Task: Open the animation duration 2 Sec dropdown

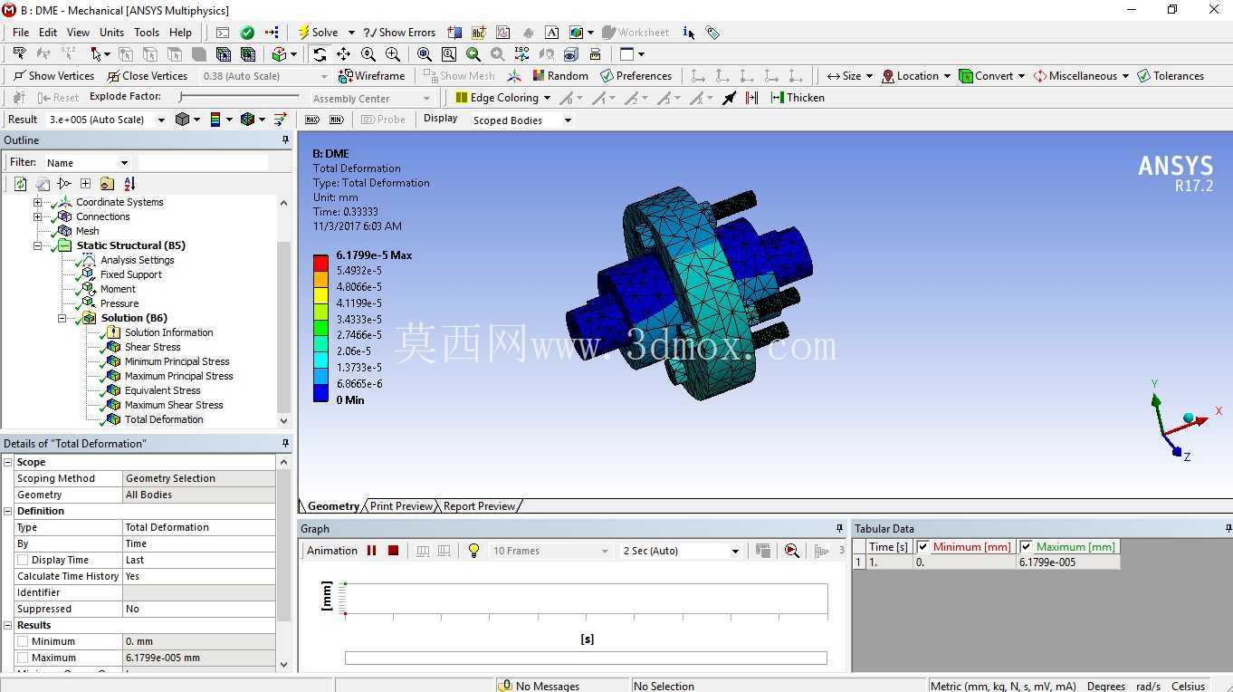Action: tap(735, 551)
